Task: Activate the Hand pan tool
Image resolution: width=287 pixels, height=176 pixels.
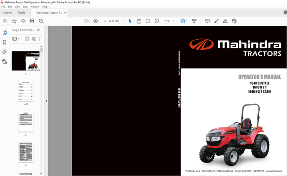Action: (x=139, y=21)
